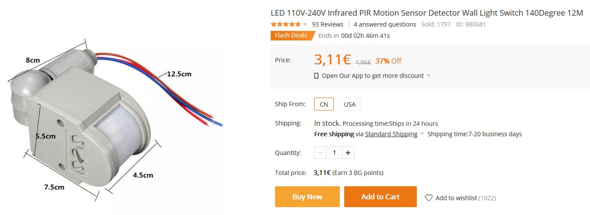This screenshot has width=590, height=215.
Task: Select CN as the ship-from location
Action: [x=324, y=104]
